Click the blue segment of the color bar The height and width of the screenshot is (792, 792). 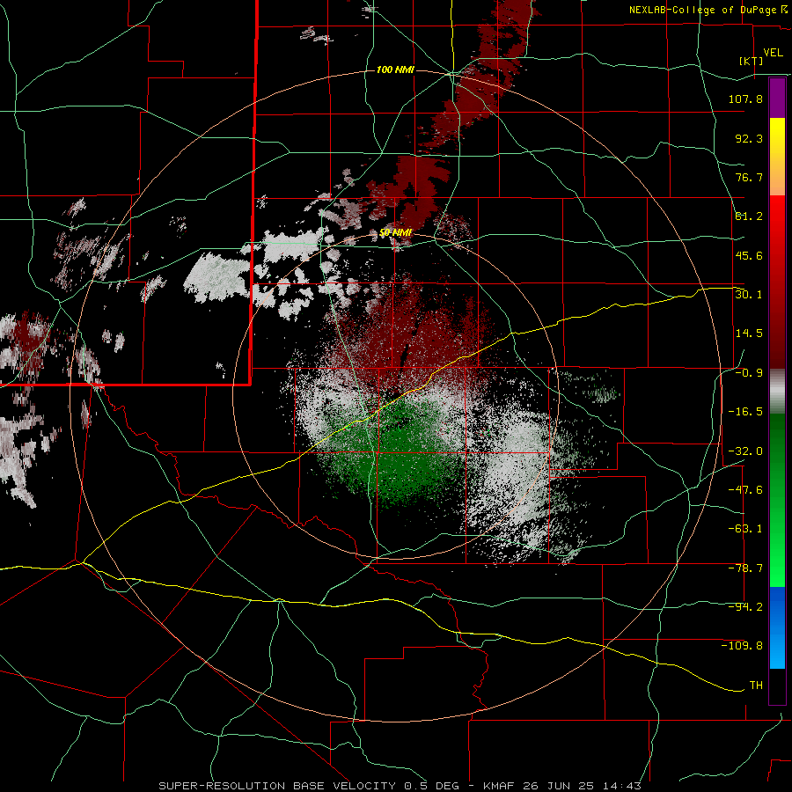coord(777,627)
